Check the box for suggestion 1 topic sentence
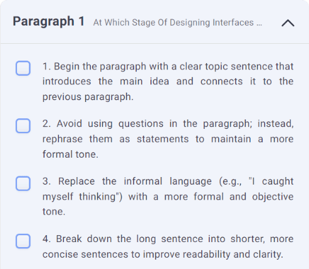 pyautogui.click(x=23, y=68)
